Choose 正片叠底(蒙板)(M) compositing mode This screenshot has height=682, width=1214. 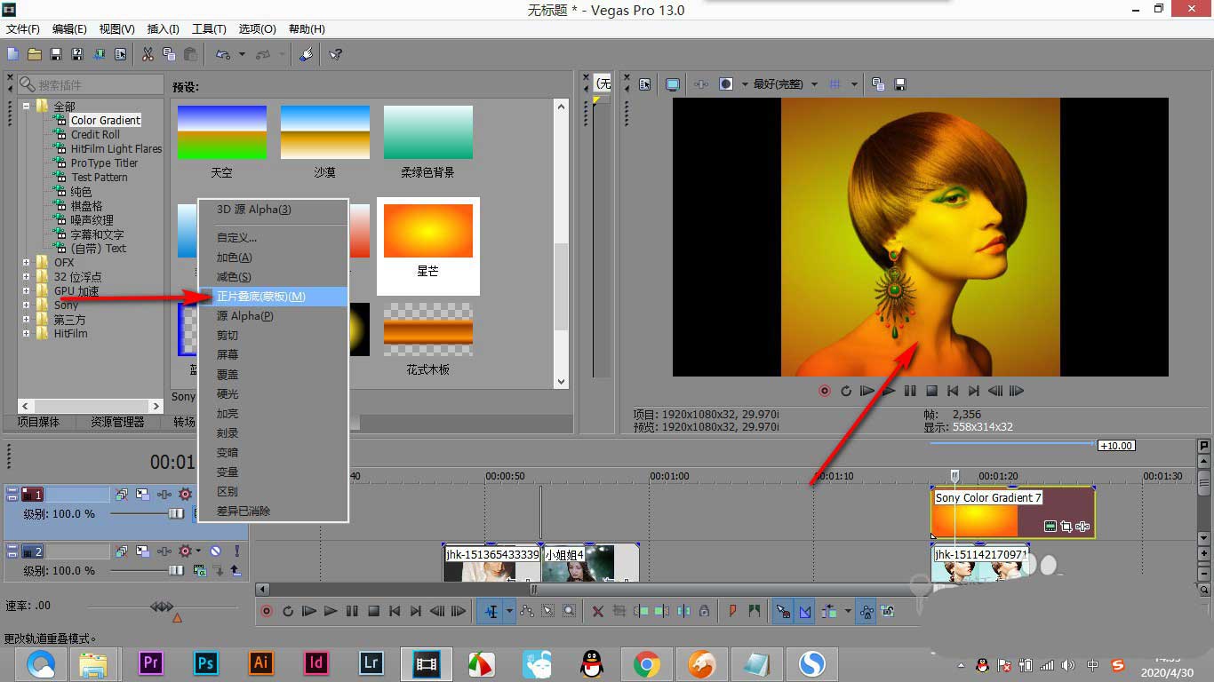click(272, 297)
